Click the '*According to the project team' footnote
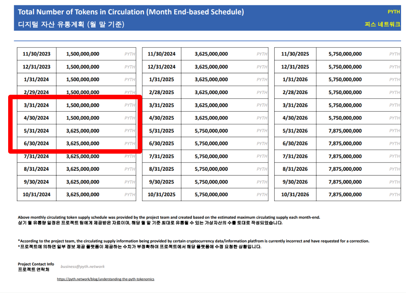 194,241
